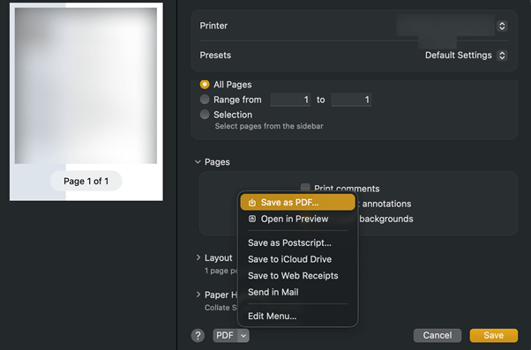Viewport: 531px width, 350px height.
Task: Choose Send in Mail
Action: pos(297,292)
